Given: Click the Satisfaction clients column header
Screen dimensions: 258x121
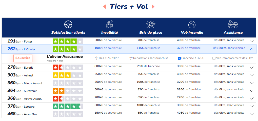Looking at the screenshot, I should coord(68,32).
